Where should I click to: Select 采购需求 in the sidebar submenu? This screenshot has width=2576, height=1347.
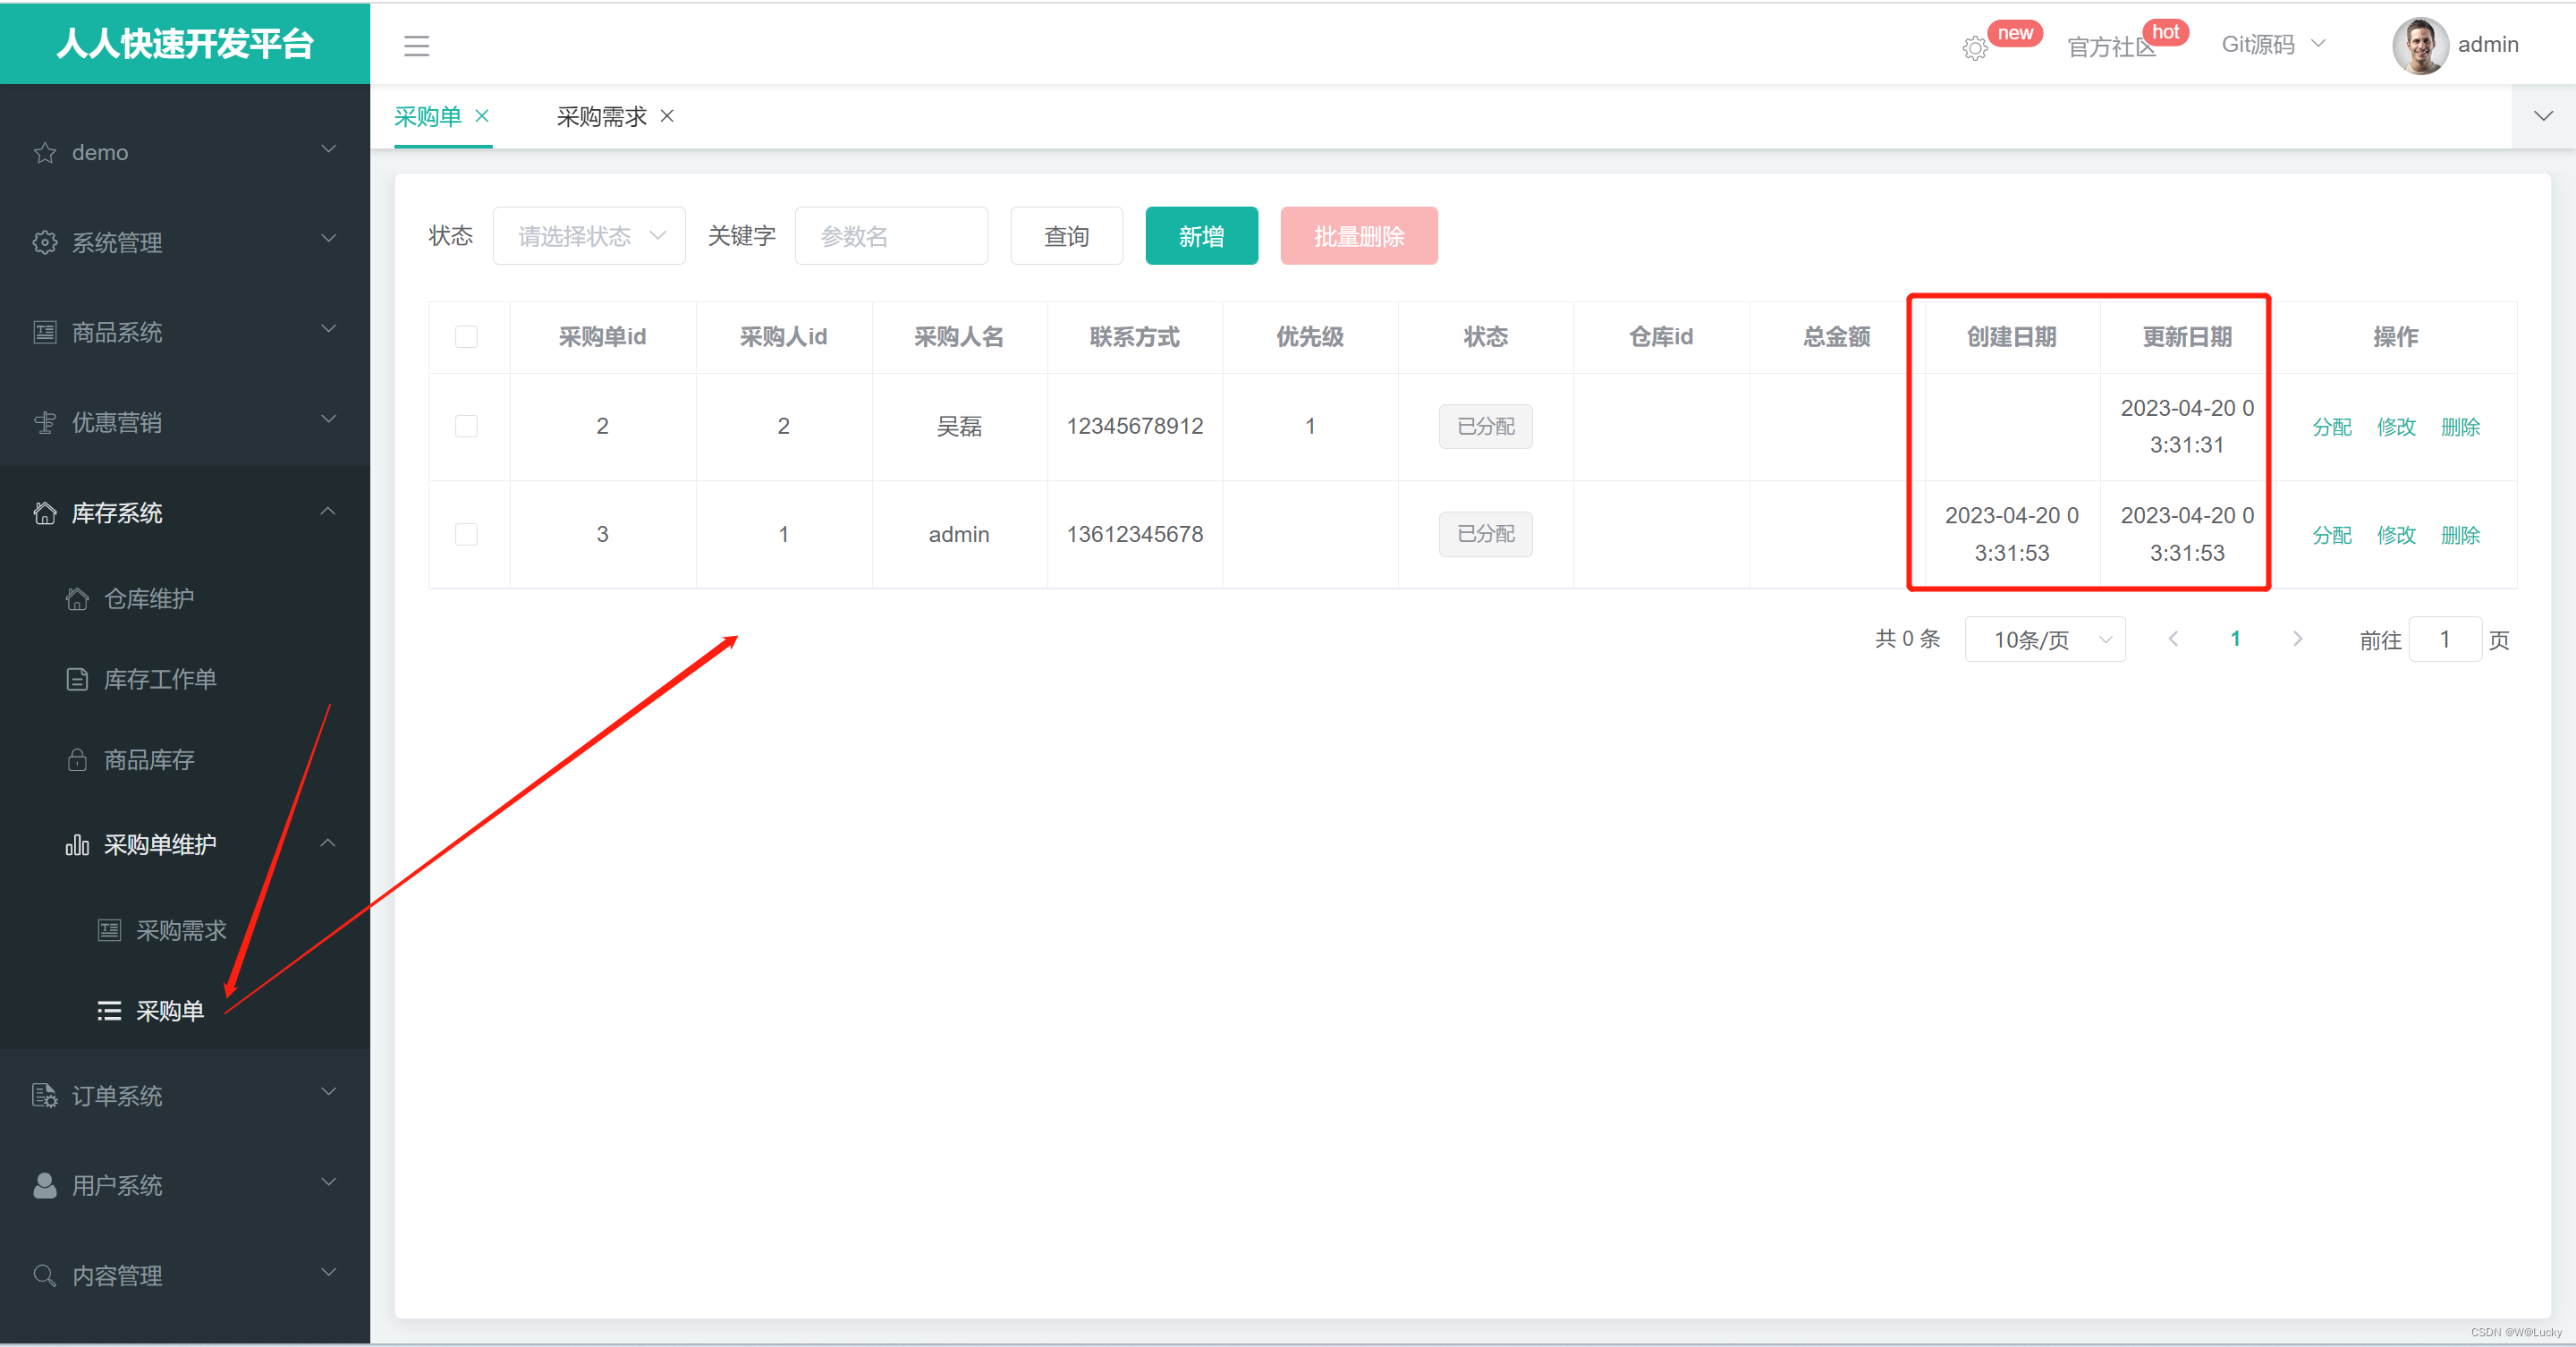point(181,930)
